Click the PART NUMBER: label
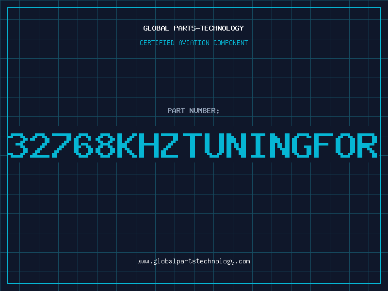 [x=193, y=111]
